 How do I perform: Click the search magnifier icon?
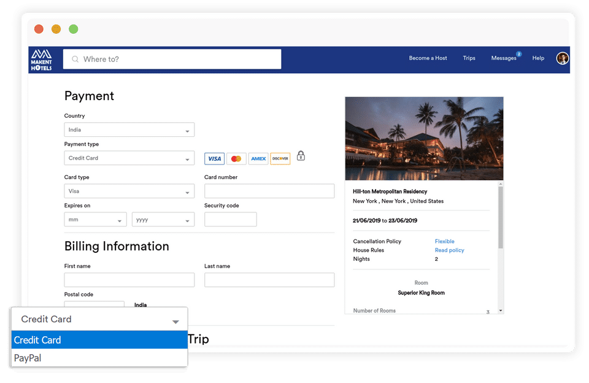(75, 59)
